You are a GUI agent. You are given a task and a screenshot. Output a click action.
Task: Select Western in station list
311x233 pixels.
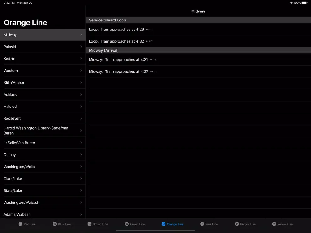[43, 71]
